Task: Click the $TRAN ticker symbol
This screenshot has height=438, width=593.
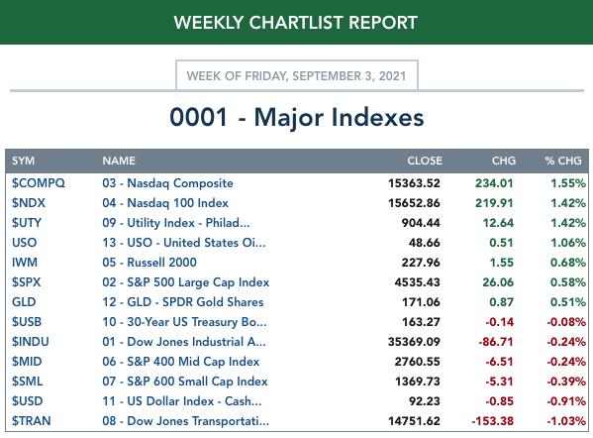Action: 31,421
